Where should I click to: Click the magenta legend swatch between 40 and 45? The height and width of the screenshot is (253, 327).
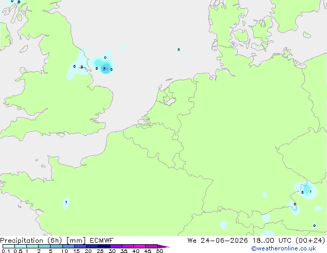point(140,246)
